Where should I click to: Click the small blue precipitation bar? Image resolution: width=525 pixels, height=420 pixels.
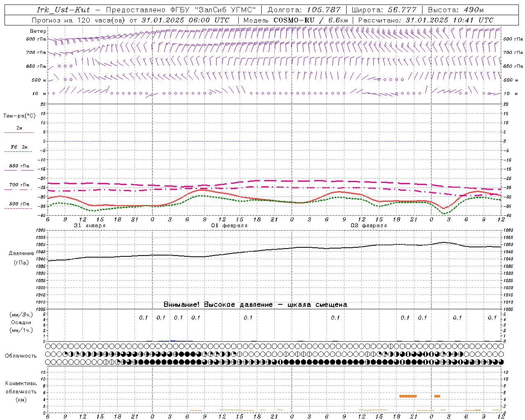point(173,340)
